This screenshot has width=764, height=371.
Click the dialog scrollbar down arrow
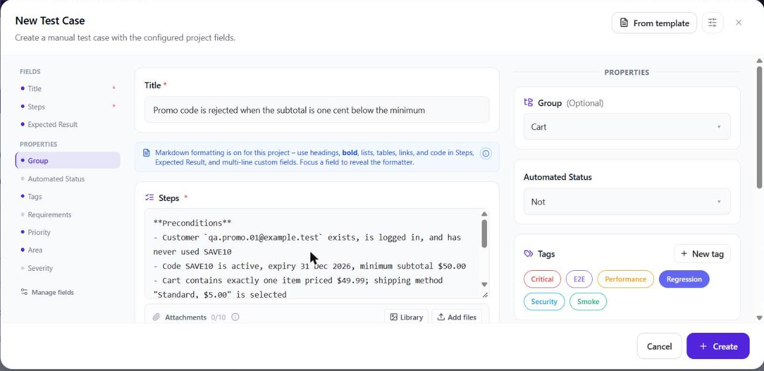point(759,318)
